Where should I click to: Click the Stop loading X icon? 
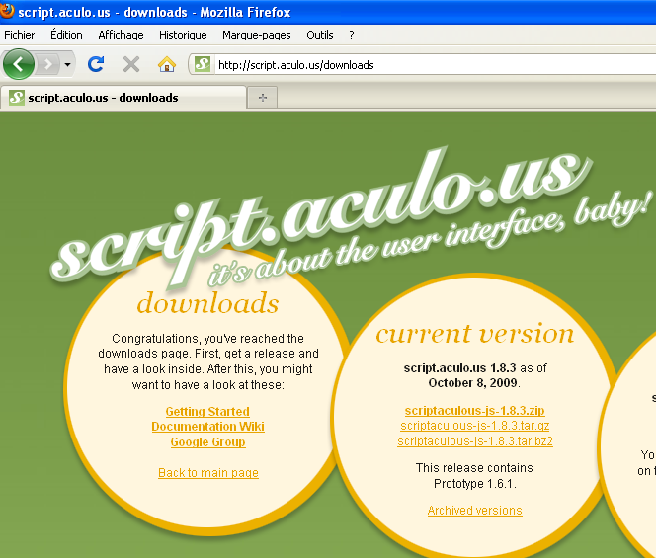130,64
